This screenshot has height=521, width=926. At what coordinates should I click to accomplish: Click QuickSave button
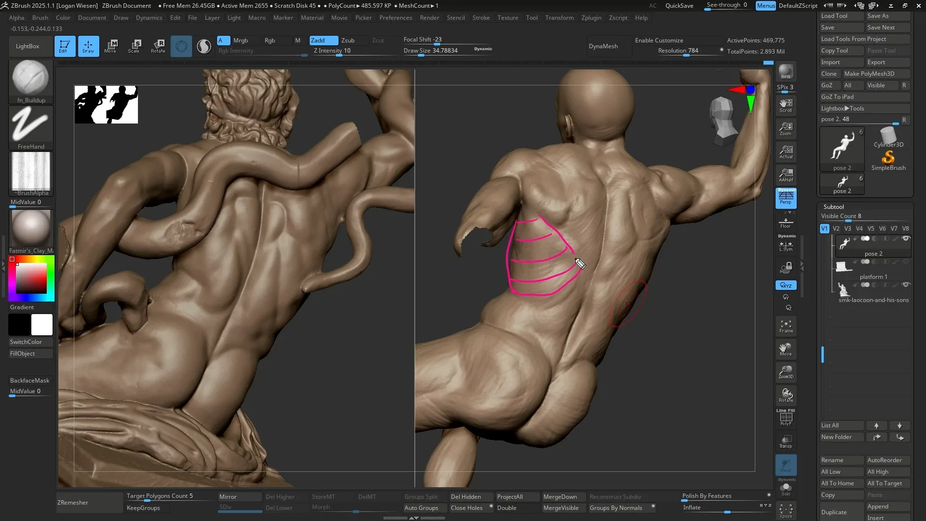tap(679, 6)
